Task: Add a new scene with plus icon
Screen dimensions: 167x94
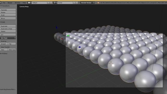Action: click(x=74, y=3)
